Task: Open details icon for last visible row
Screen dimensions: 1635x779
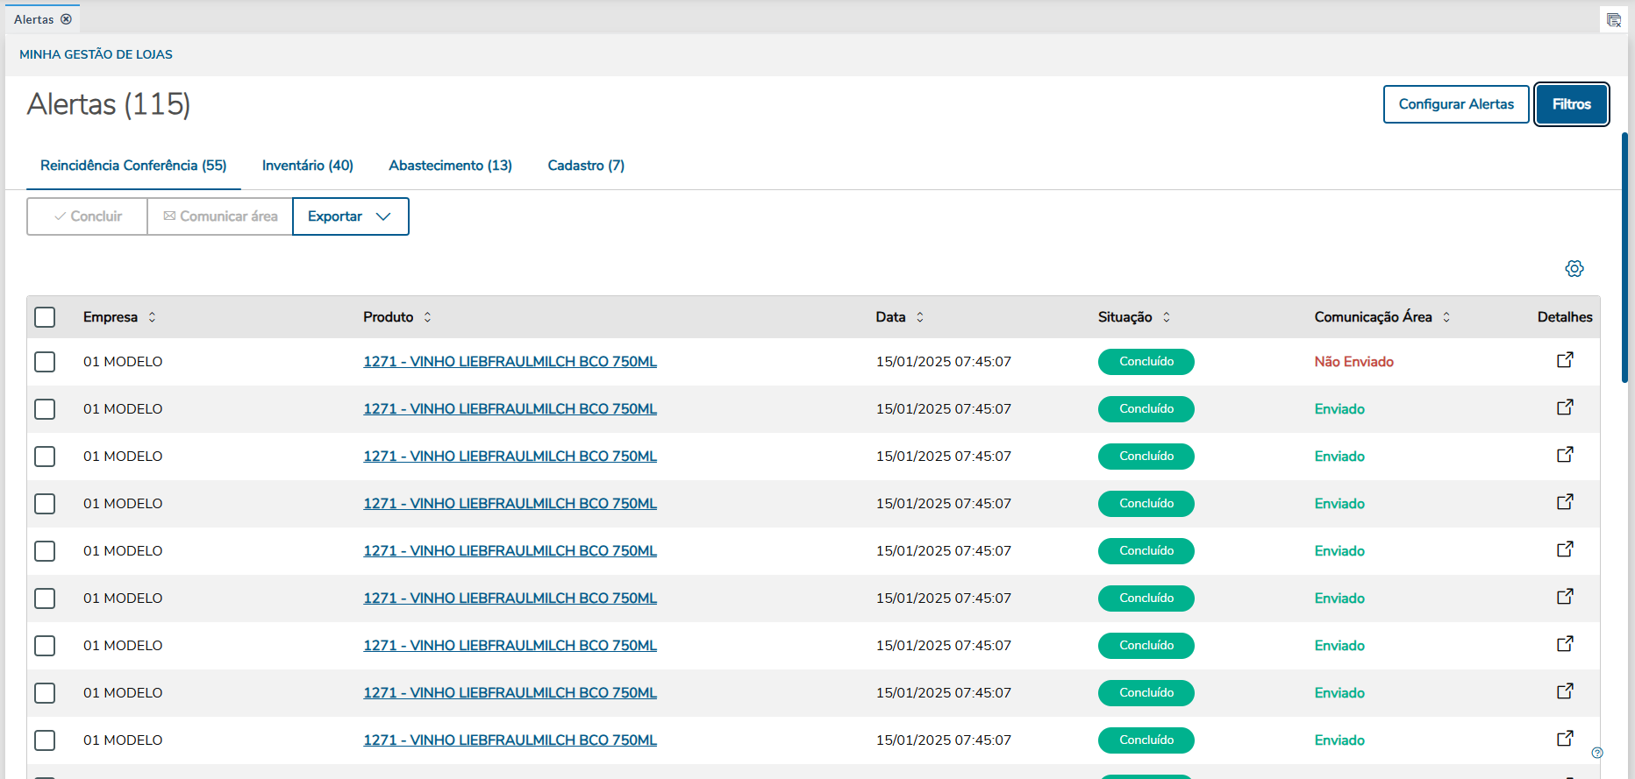Action: 1565,739
